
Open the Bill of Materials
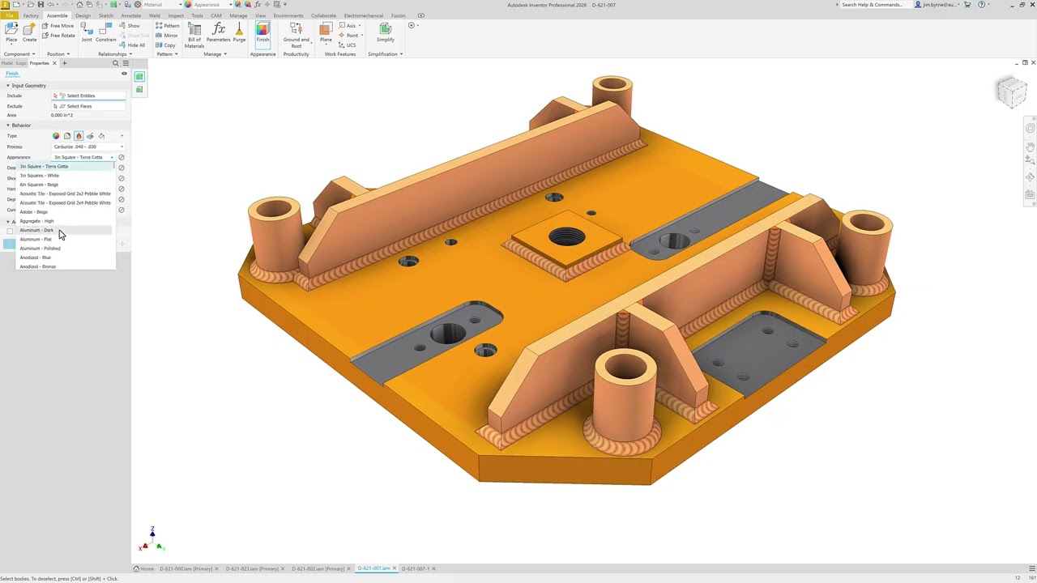194,35
